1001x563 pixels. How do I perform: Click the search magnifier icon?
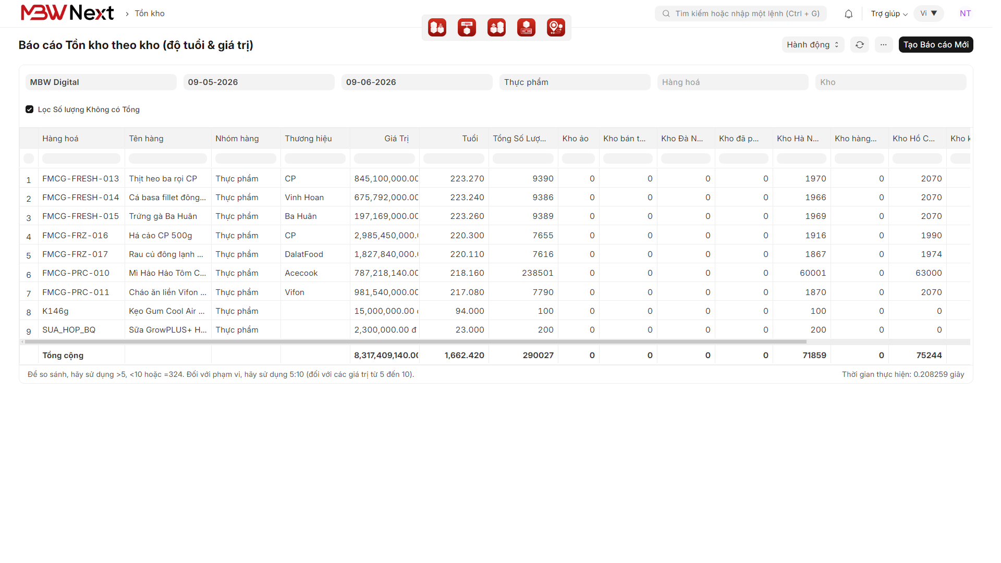pos(666,14)
